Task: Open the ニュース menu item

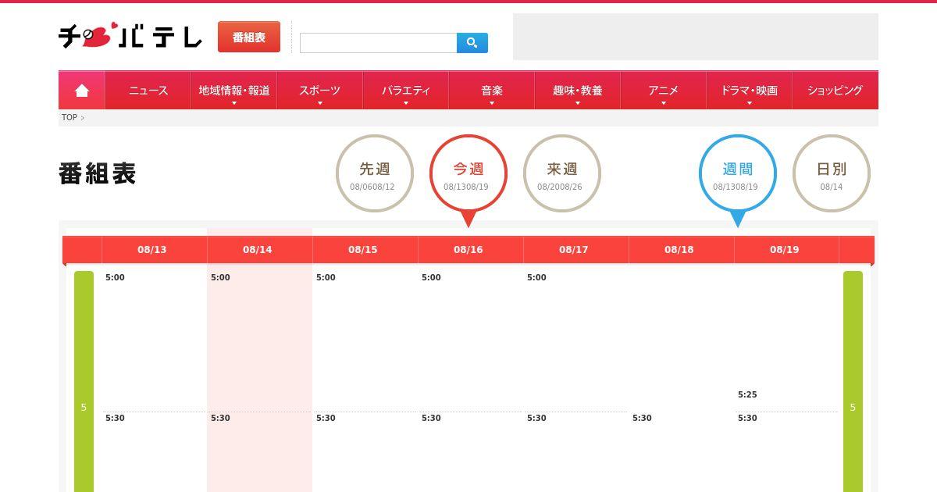Action: (148, 91)
